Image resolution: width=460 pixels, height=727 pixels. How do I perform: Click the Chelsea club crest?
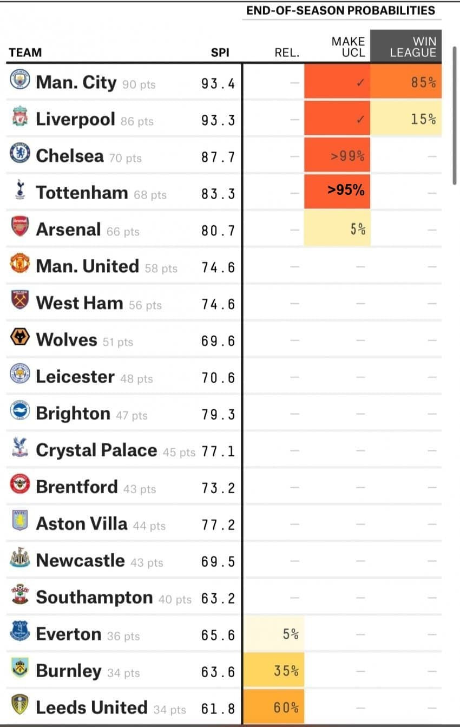coord(19,154)
